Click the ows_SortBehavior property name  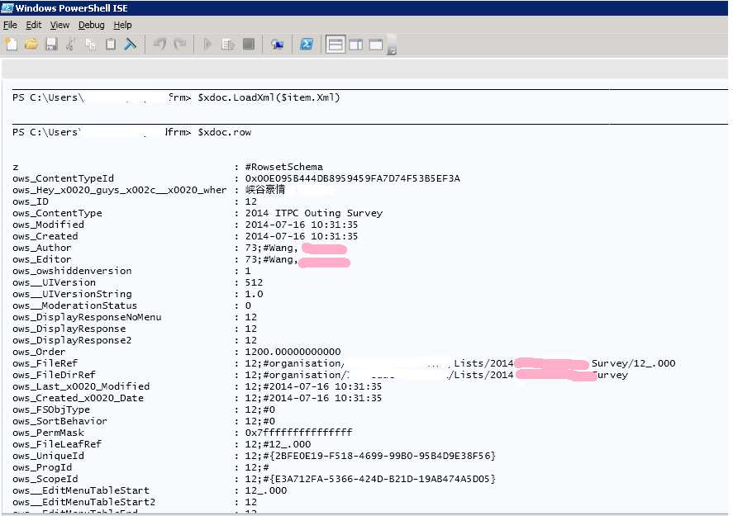click(59, 421)
